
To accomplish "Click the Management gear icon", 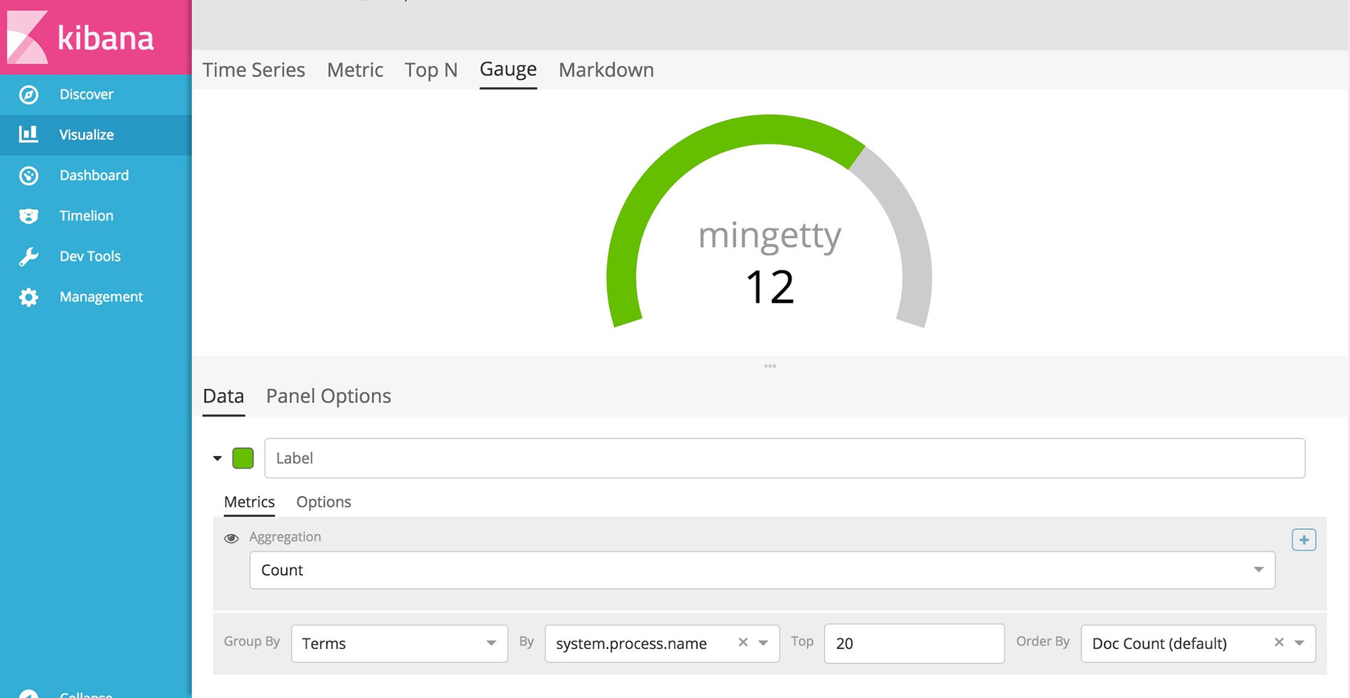I will (28, 297).
